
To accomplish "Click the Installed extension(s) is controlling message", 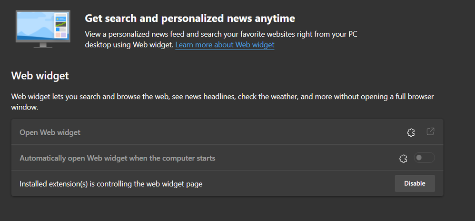I will tap(111, 184).
